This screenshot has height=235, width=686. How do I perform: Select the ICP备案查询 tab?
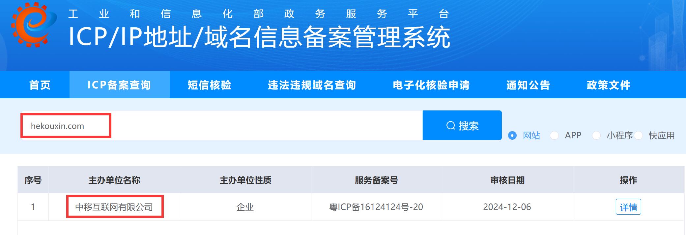(x=119, y=85)
